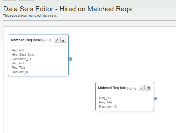Select Recruiter_ID in Matched Req Base card

(x=20, y=72)
